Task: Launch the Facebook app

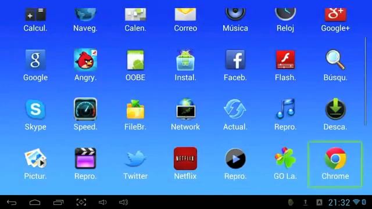Action: [x=235, y=66]
